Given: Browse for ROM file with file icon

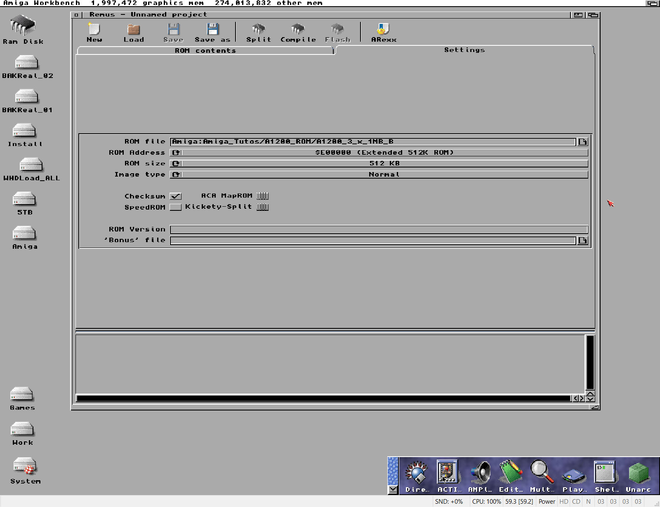Looking at the screenshot, I should pyautogui.click(x=582, y=142).
